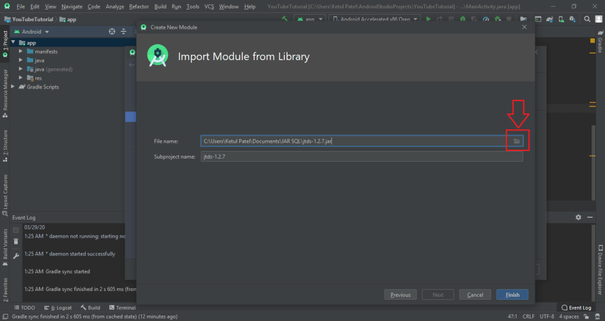Click the Finish button
Image resolution: width=605 pixels, height=321 pixels.
512,294
